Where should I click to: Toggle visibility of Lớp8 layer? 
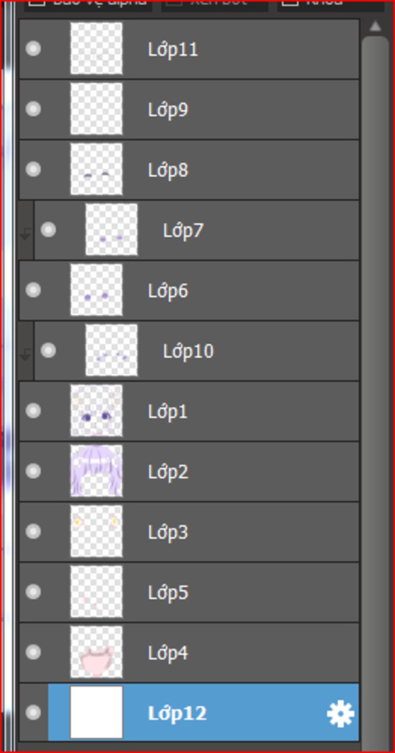(x=33, y=169)
